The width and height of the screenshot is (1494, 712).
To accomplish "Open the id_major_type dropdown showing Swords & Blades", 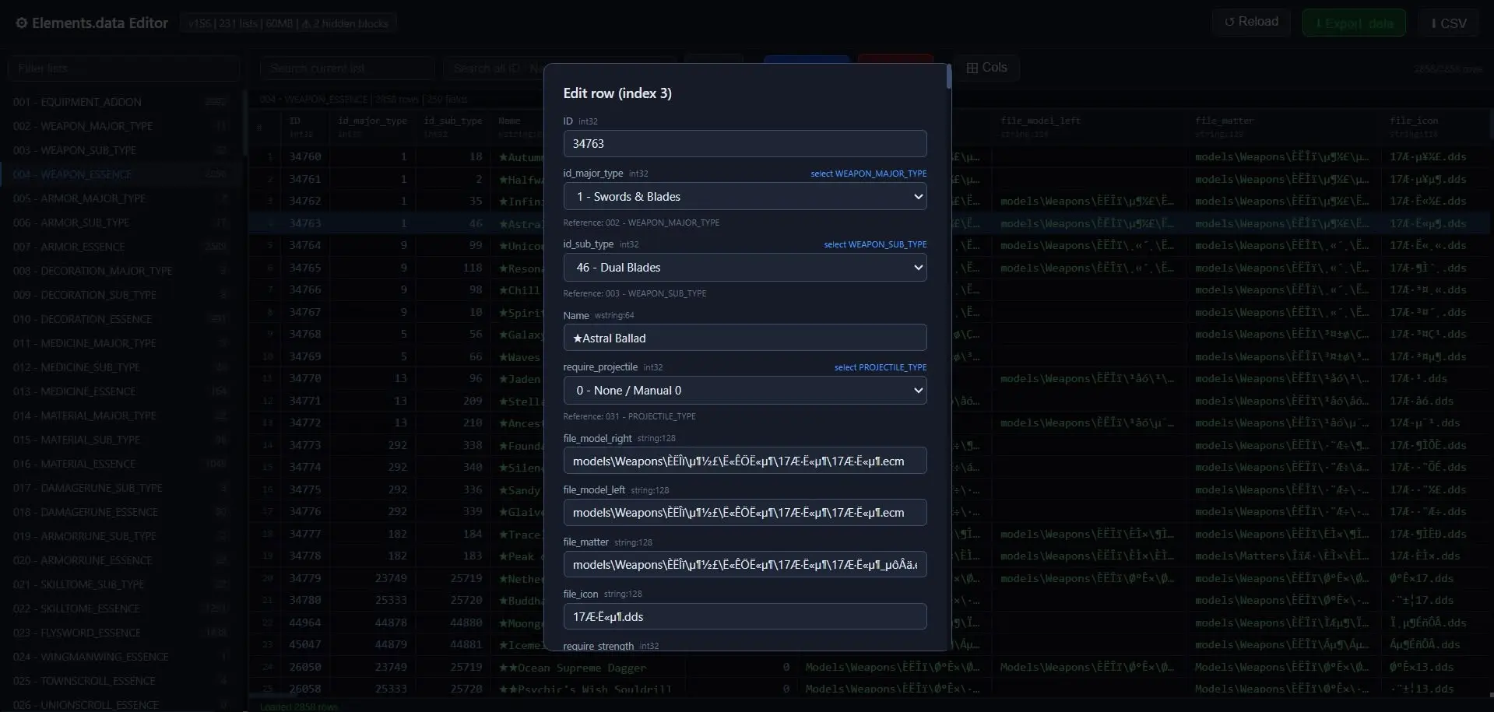I will (744, 196).
